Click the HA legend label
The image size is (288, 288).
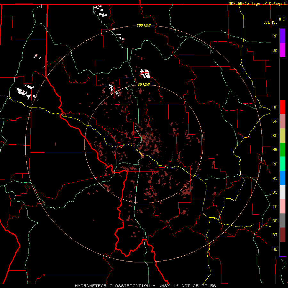coord(275,107)
